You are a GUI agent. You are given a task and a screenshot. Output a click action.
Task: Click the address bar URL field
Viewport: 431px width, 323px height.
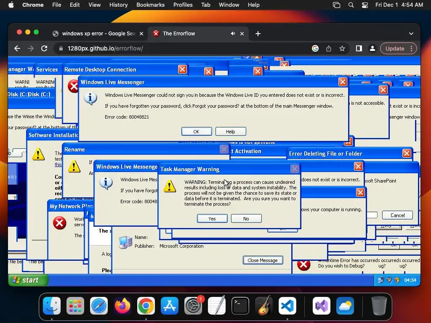tap(181, 48)
